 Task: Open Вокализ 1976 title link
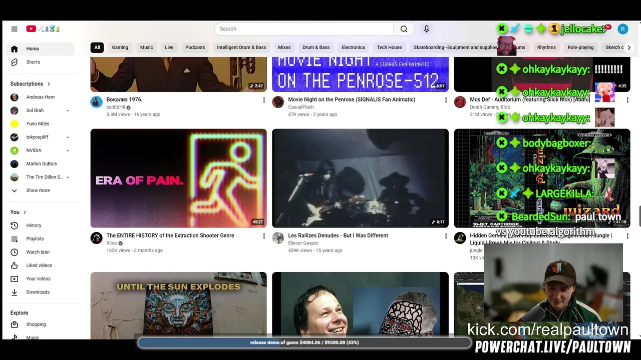(124, 99)
